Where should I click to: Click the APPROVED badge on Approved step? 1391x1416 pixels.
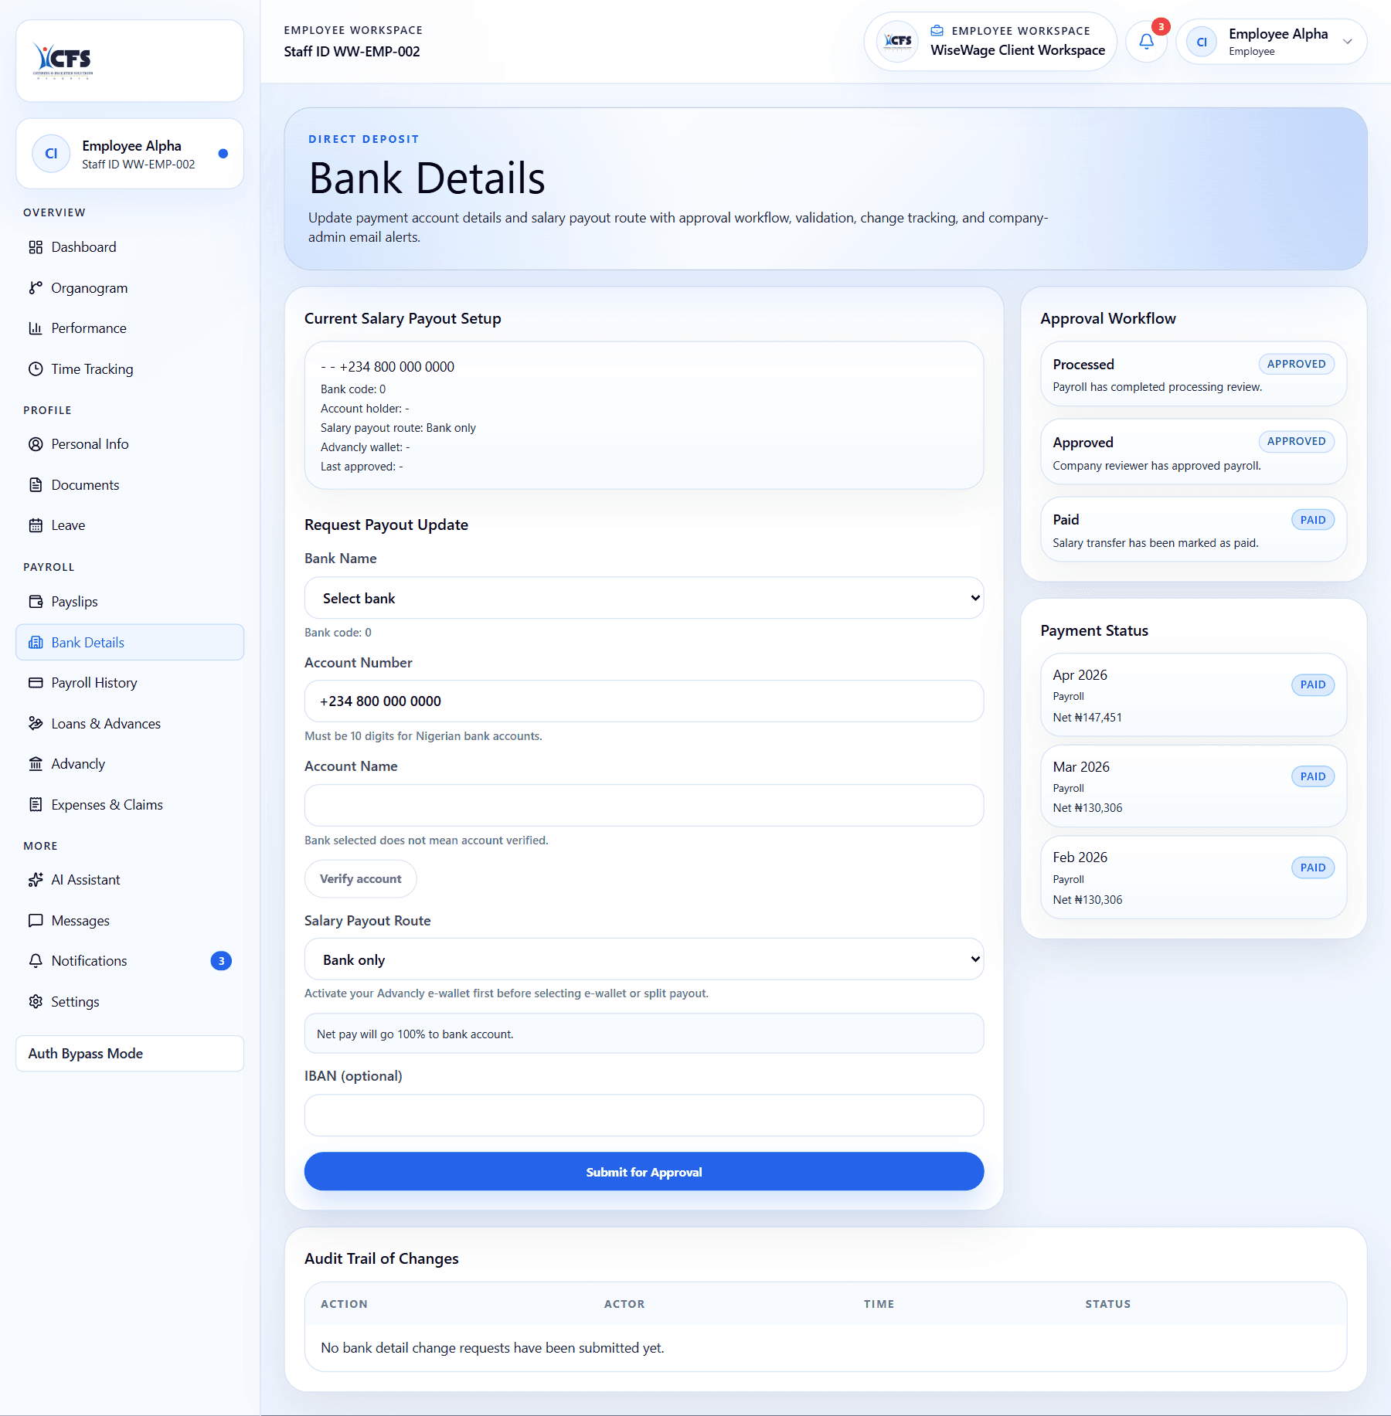[1296, 442]
